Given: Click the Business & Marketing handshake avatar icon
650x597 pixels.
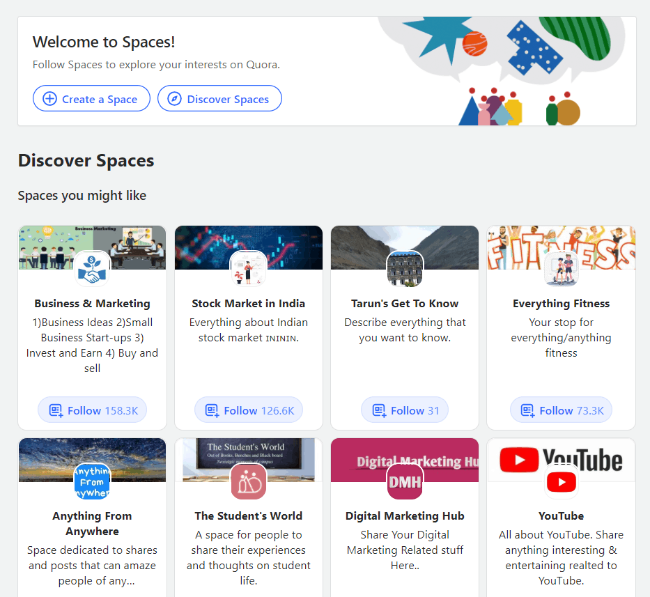Looking at the screenshot, I should [92, 267].
